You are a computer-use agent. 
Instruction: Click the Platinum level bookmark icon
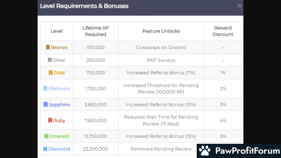(45, 88)
